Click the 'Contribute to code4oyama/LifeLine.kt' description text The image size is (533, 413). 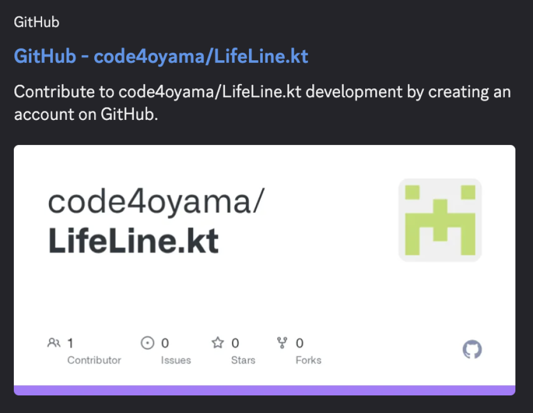coord(262,103)
